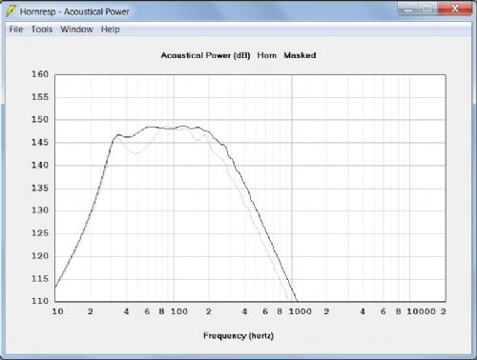The width and height of the screenshot is (477, 360).
Task: Maximize the Hornresp window
Action: pyautogui.click(x=427, y=9)
